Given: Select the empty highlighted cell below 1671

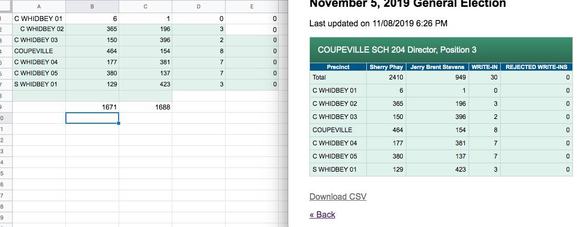Looking at the screenshot, I should coord(92,118).
